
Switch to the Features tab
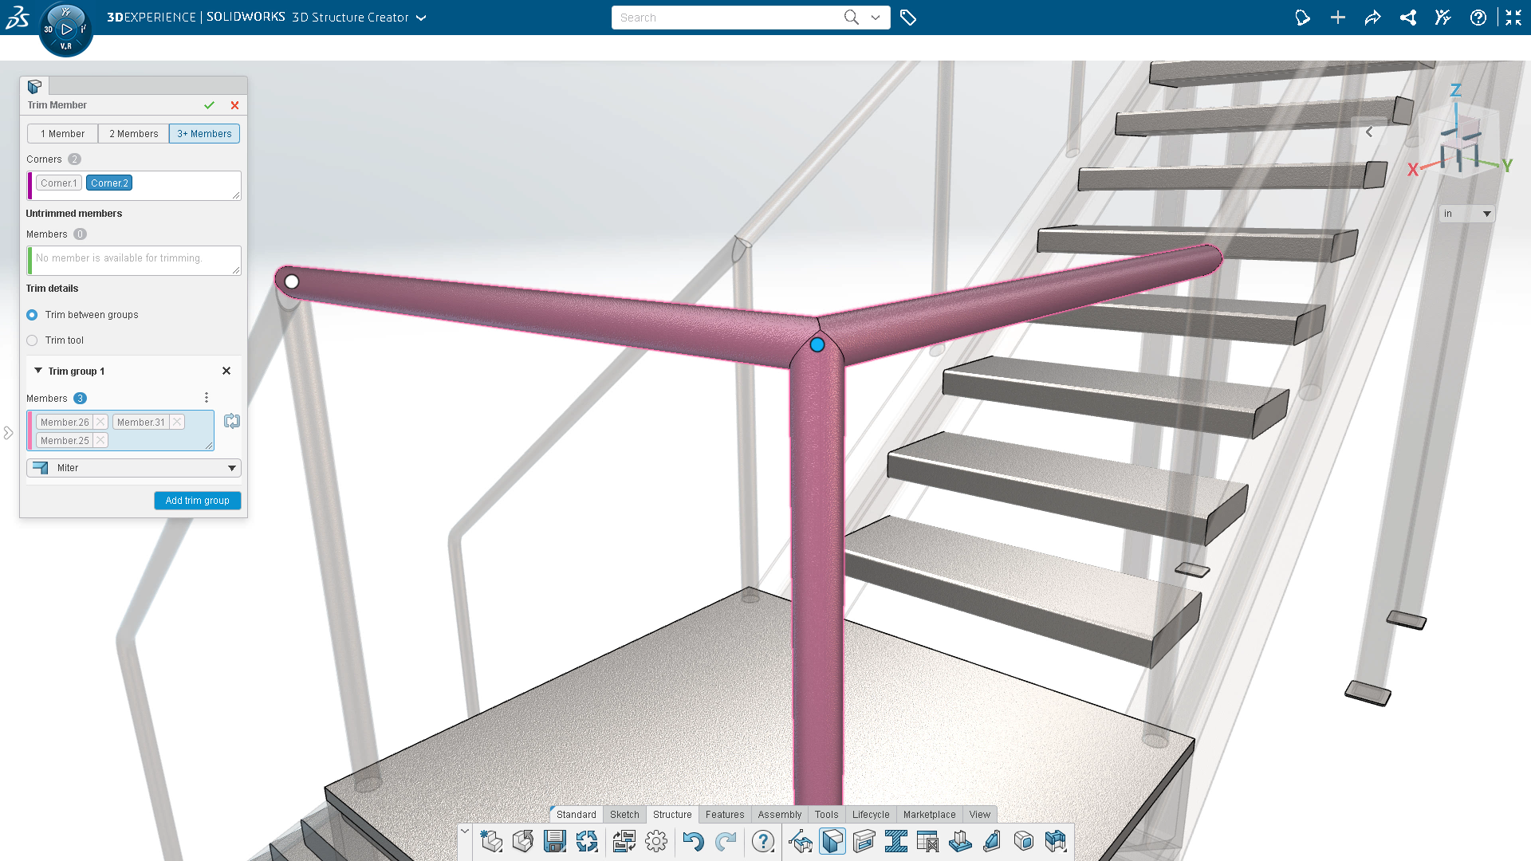725,815
